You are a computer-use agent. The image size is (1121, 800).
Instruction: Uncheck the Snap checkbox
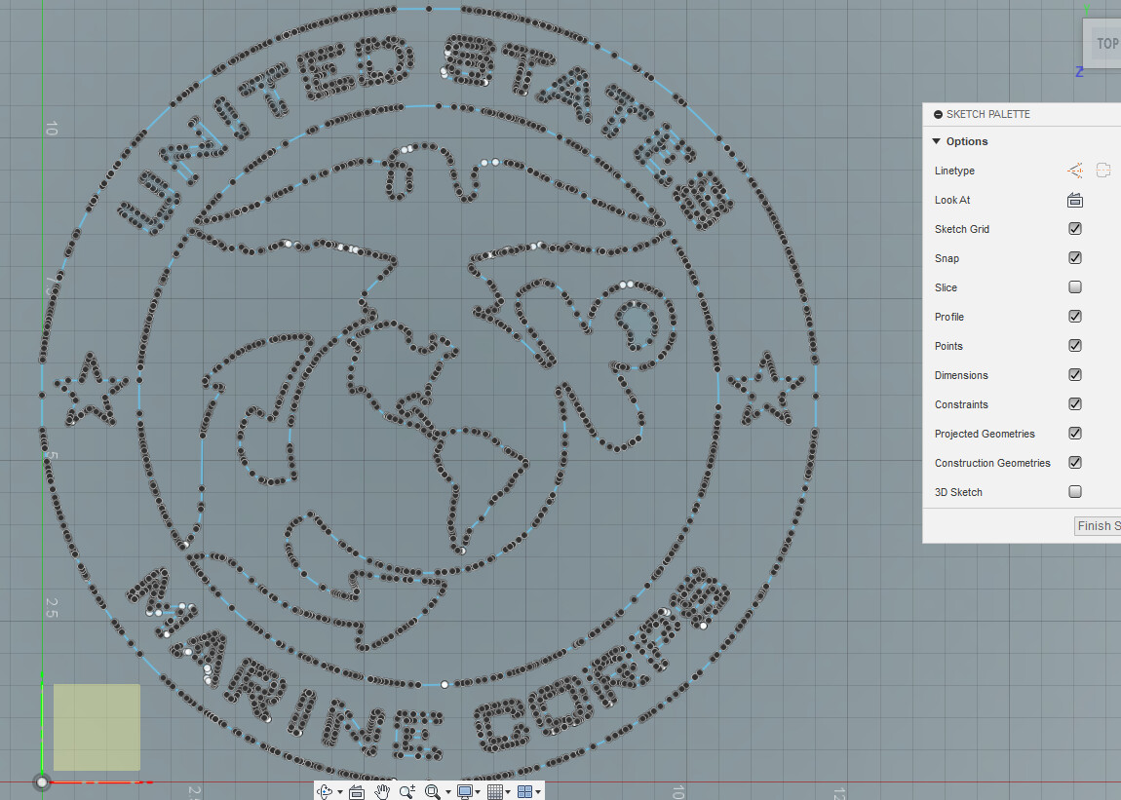pyautogui.click(x=1075, y=258)
